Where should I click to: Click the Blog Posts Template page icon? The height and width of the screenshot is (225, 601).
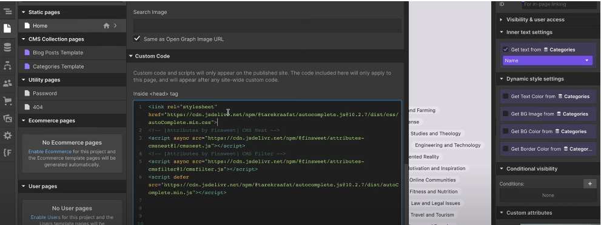click(x=27, y=53)
